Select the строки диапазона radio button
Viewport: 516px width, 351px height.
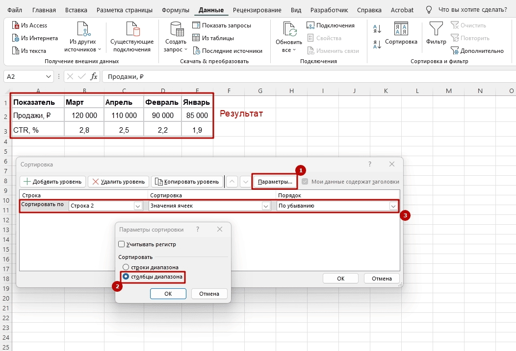[126, 267]
